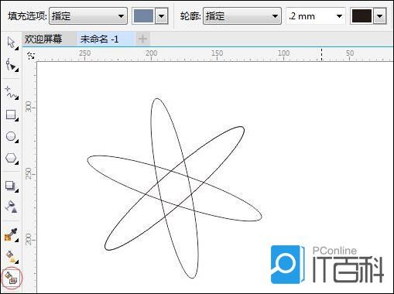The height and width of the screenshot is (294, 394).
Task: Click the blue fill color swatch
Action: click(x=143, y=16)
